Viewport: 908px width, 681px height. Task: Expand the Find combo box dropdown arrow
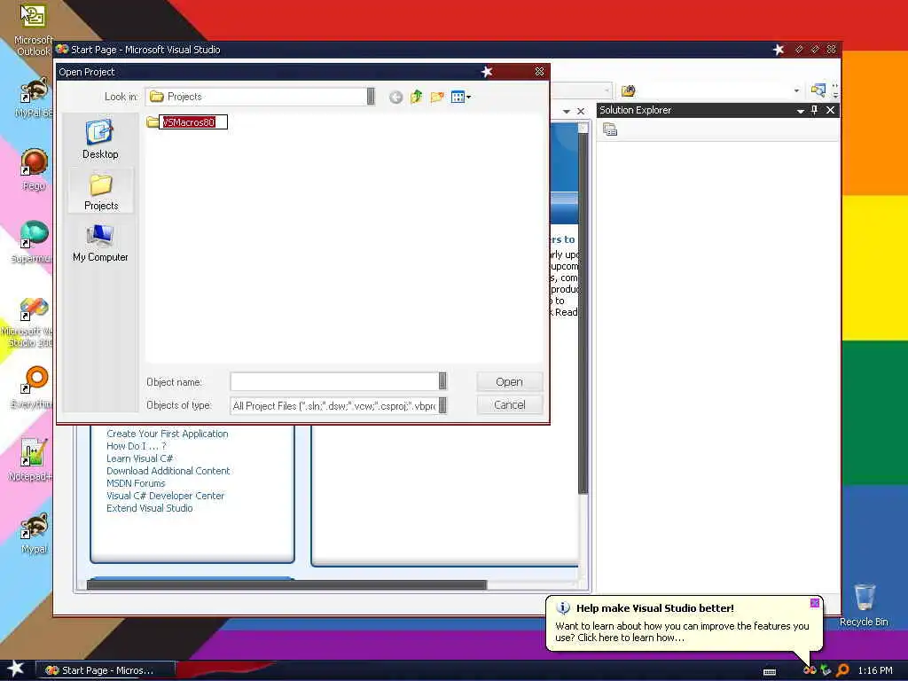(796, 90)
